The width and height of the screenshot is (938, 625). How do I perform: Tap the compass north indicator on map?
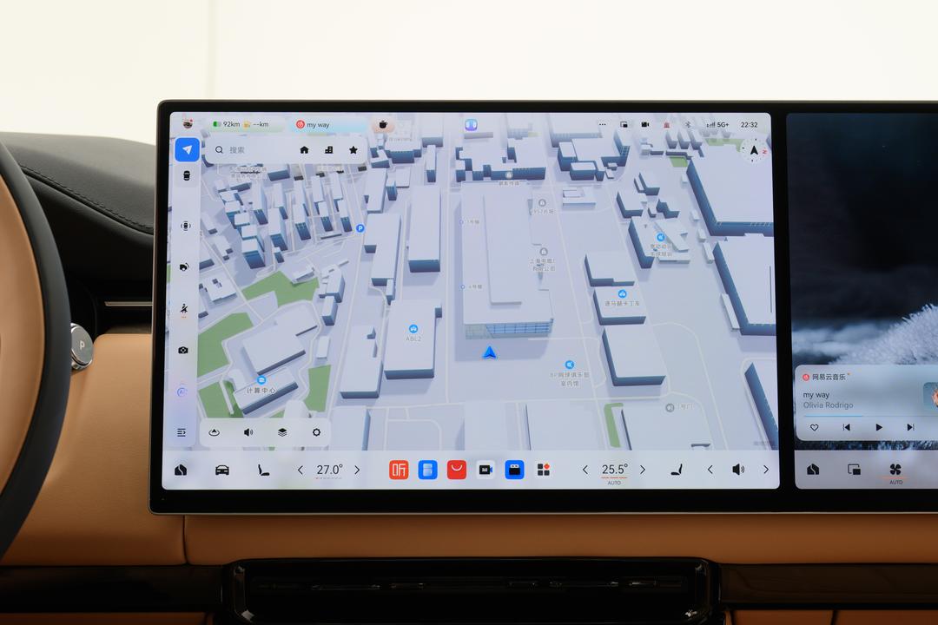pos(754,150)
